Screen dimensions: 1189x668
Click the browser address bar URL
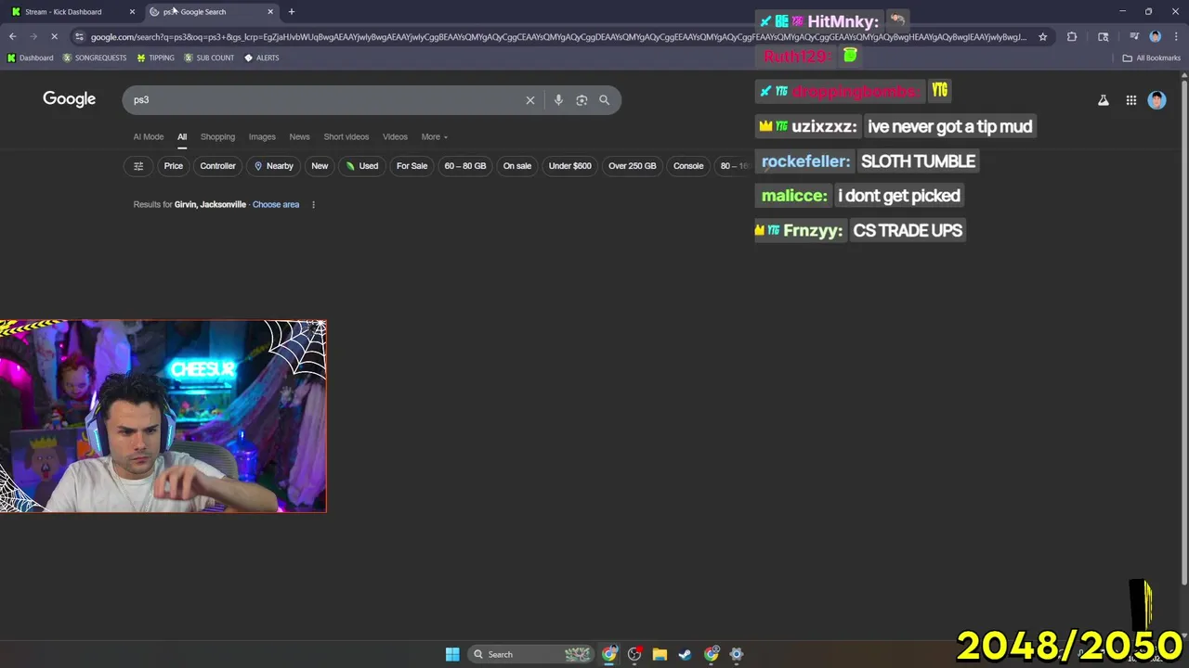point(558,37)
